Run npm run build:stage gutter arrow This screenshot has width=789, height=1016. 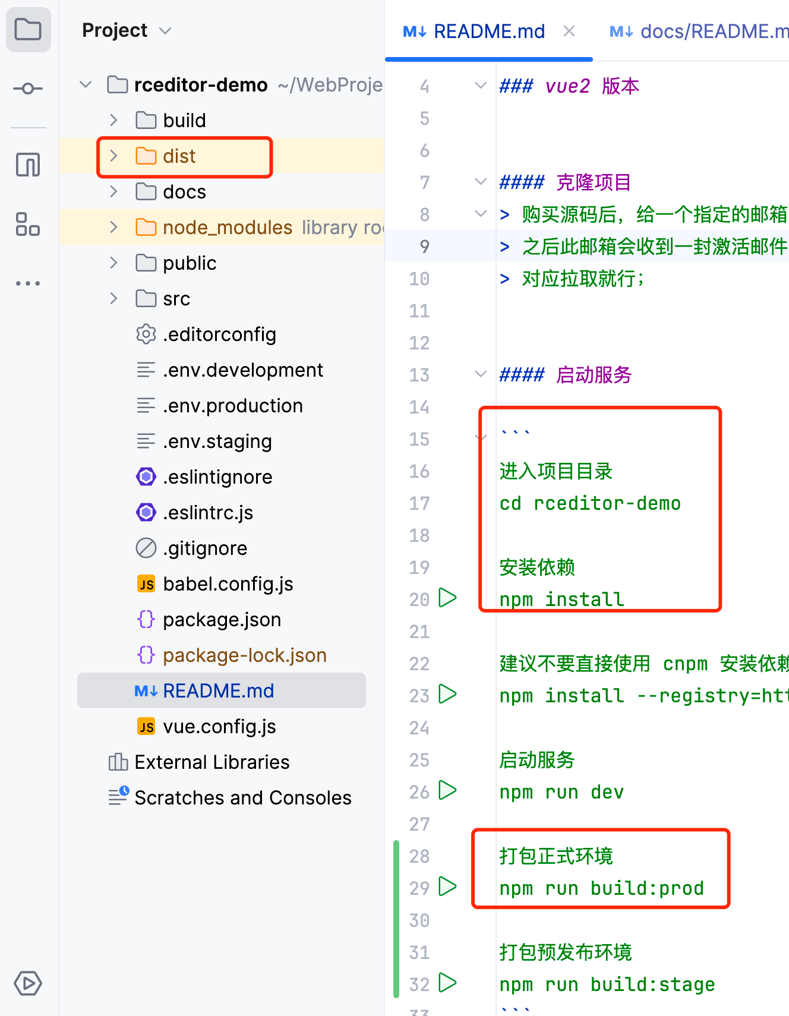click(x=447, y=983)
